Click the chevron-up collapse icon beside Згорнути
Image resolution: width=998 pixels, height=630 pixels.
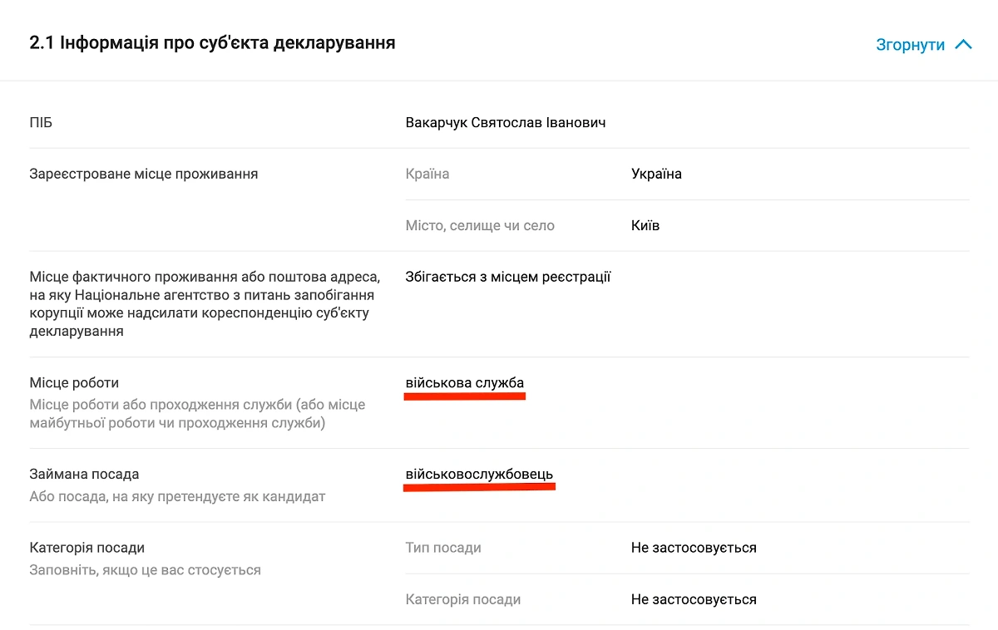[x=965, y=45]
